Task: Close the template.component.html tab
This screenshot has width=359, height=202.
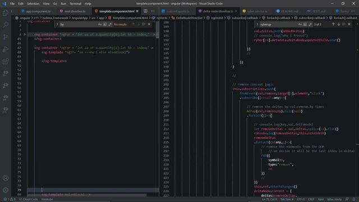Action: [x=137, y=11]
